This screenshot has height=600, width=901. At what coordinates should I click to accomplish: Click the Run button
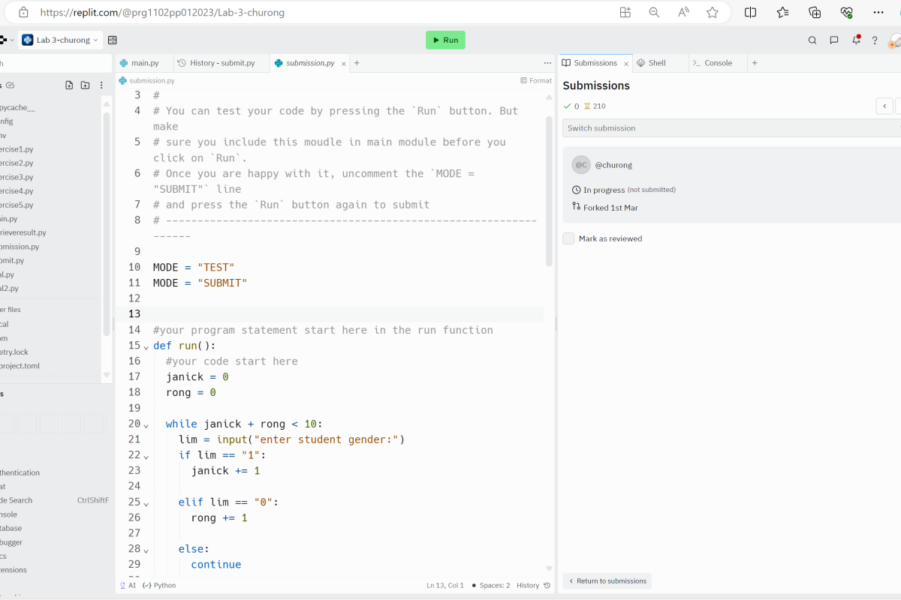445,40
